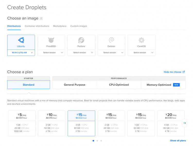Select the CPU-Optimized plan type
Screen dimensions: 193x148
tap(119, 85)
